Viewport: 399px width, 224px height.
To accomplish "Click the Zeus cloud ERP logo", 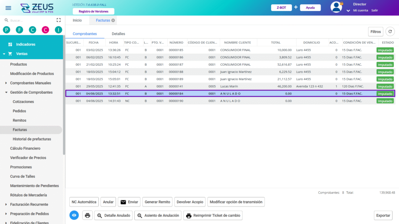I will point(37,8).
